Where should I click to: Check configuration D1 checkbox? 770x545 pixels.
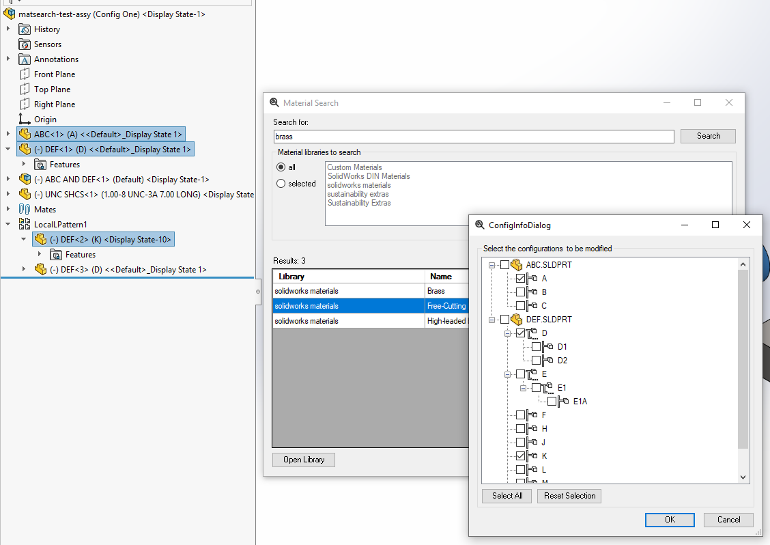[x=537, y=347]
